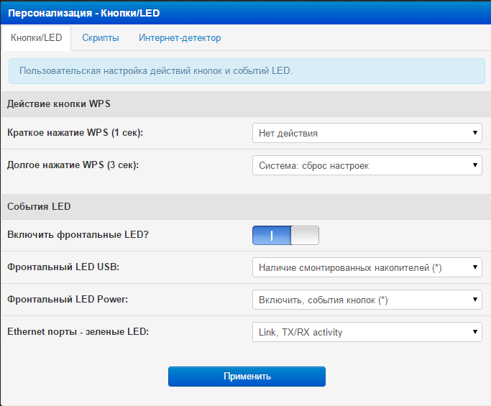
Task: Open the Фронтальный LED USB dropdown
Action: coord(367,268)
